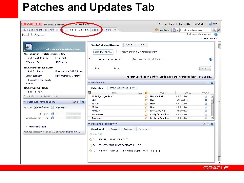This screenshot has width=244, height=183.
Task: Click the Contact Us link
Action: pyautogui.click(x=184, y=24)
